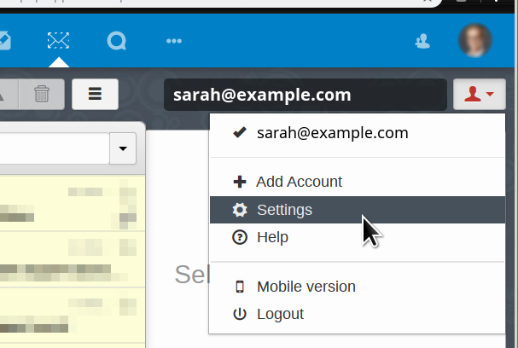Open the contacts person icon in header
The height and width of the screenshot is (348, 518).
tap(422, 40)
